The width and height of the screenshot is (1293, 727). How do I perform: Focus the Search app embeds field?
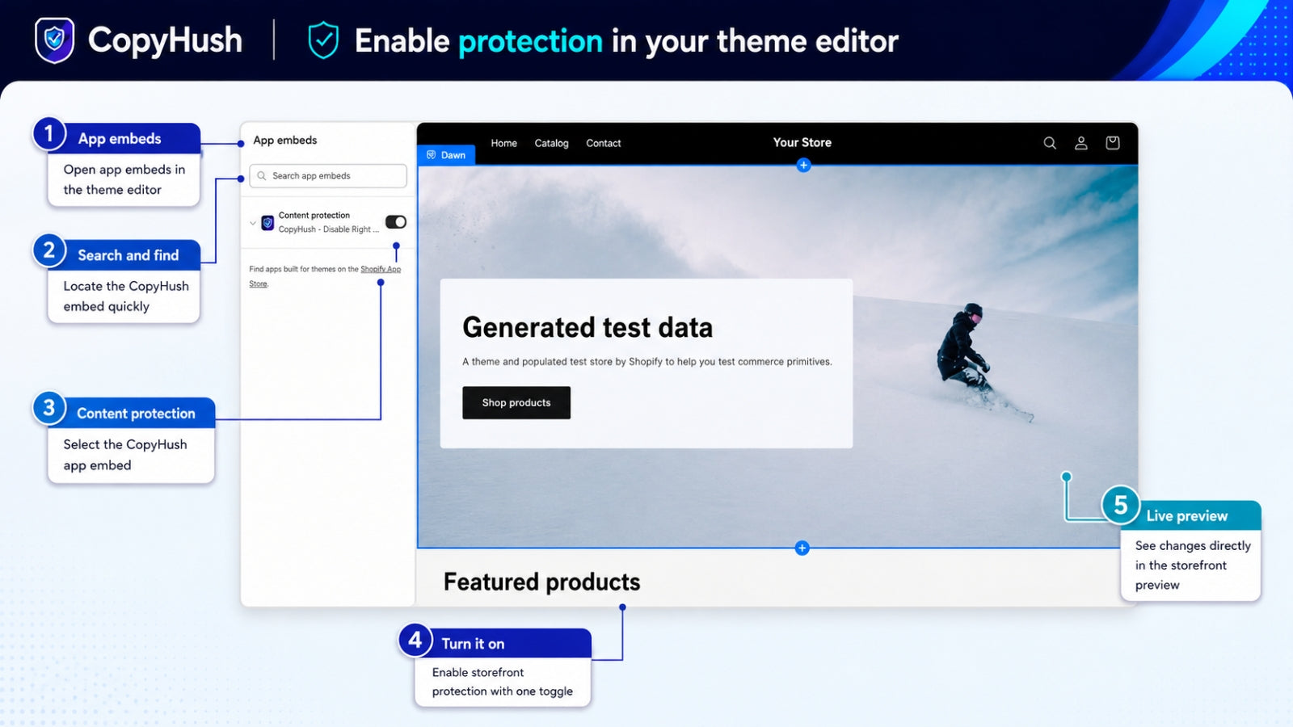coord(328,176)
